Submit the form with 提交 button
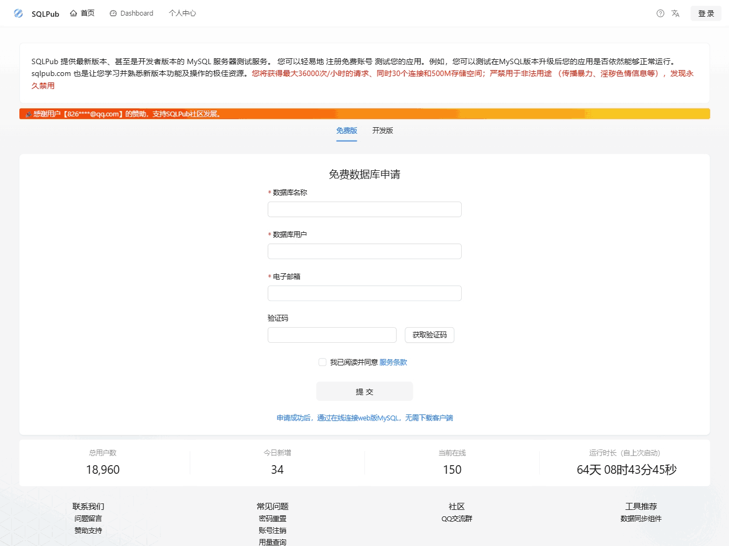This screenshot has width=729, height=546. click(364, 391)
